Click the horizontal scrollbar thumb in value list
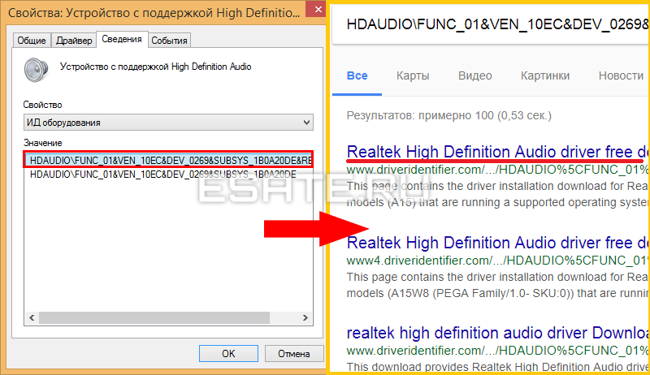650x375 pixels. point(154,318)
